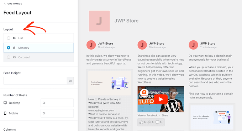Click the Number of Posts label

pos(15,95)
